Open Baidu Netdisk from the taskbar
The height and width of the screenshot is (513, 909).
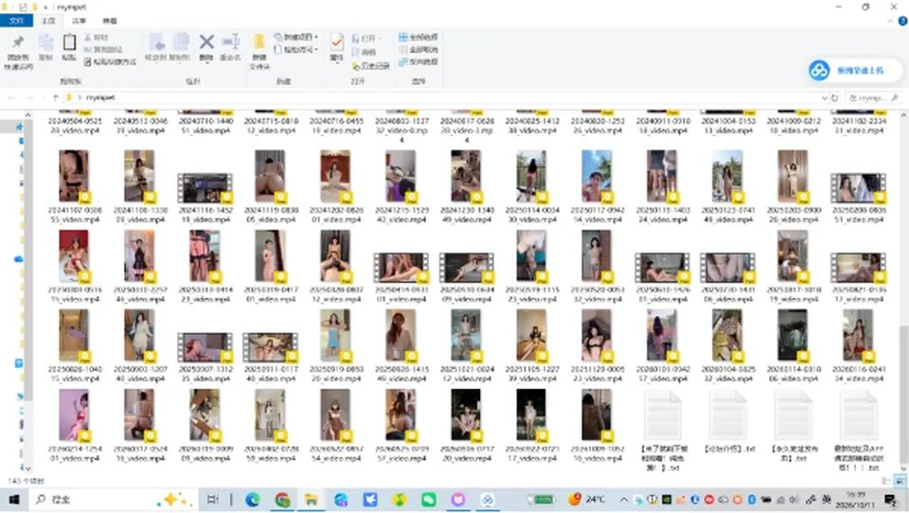tap(487, 500)
